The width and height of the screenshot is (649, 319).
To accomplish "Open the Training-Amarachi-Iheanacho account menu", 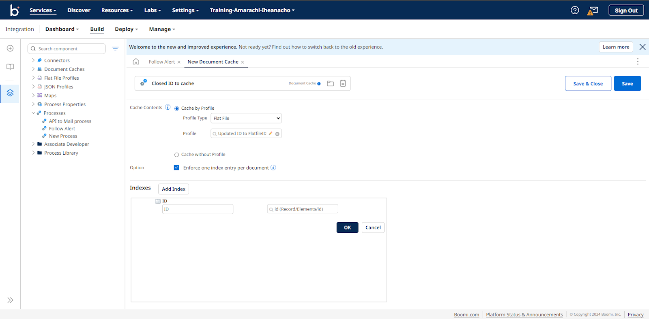I will [x=252, y=10].
